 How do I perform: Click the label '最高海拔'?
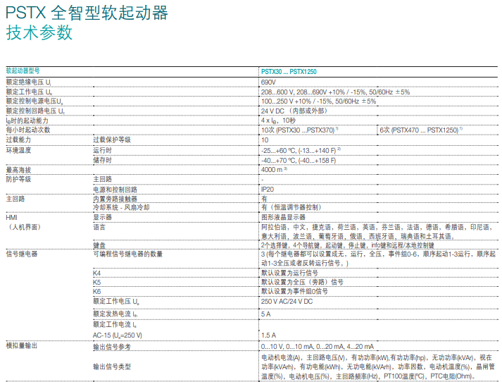18,170
